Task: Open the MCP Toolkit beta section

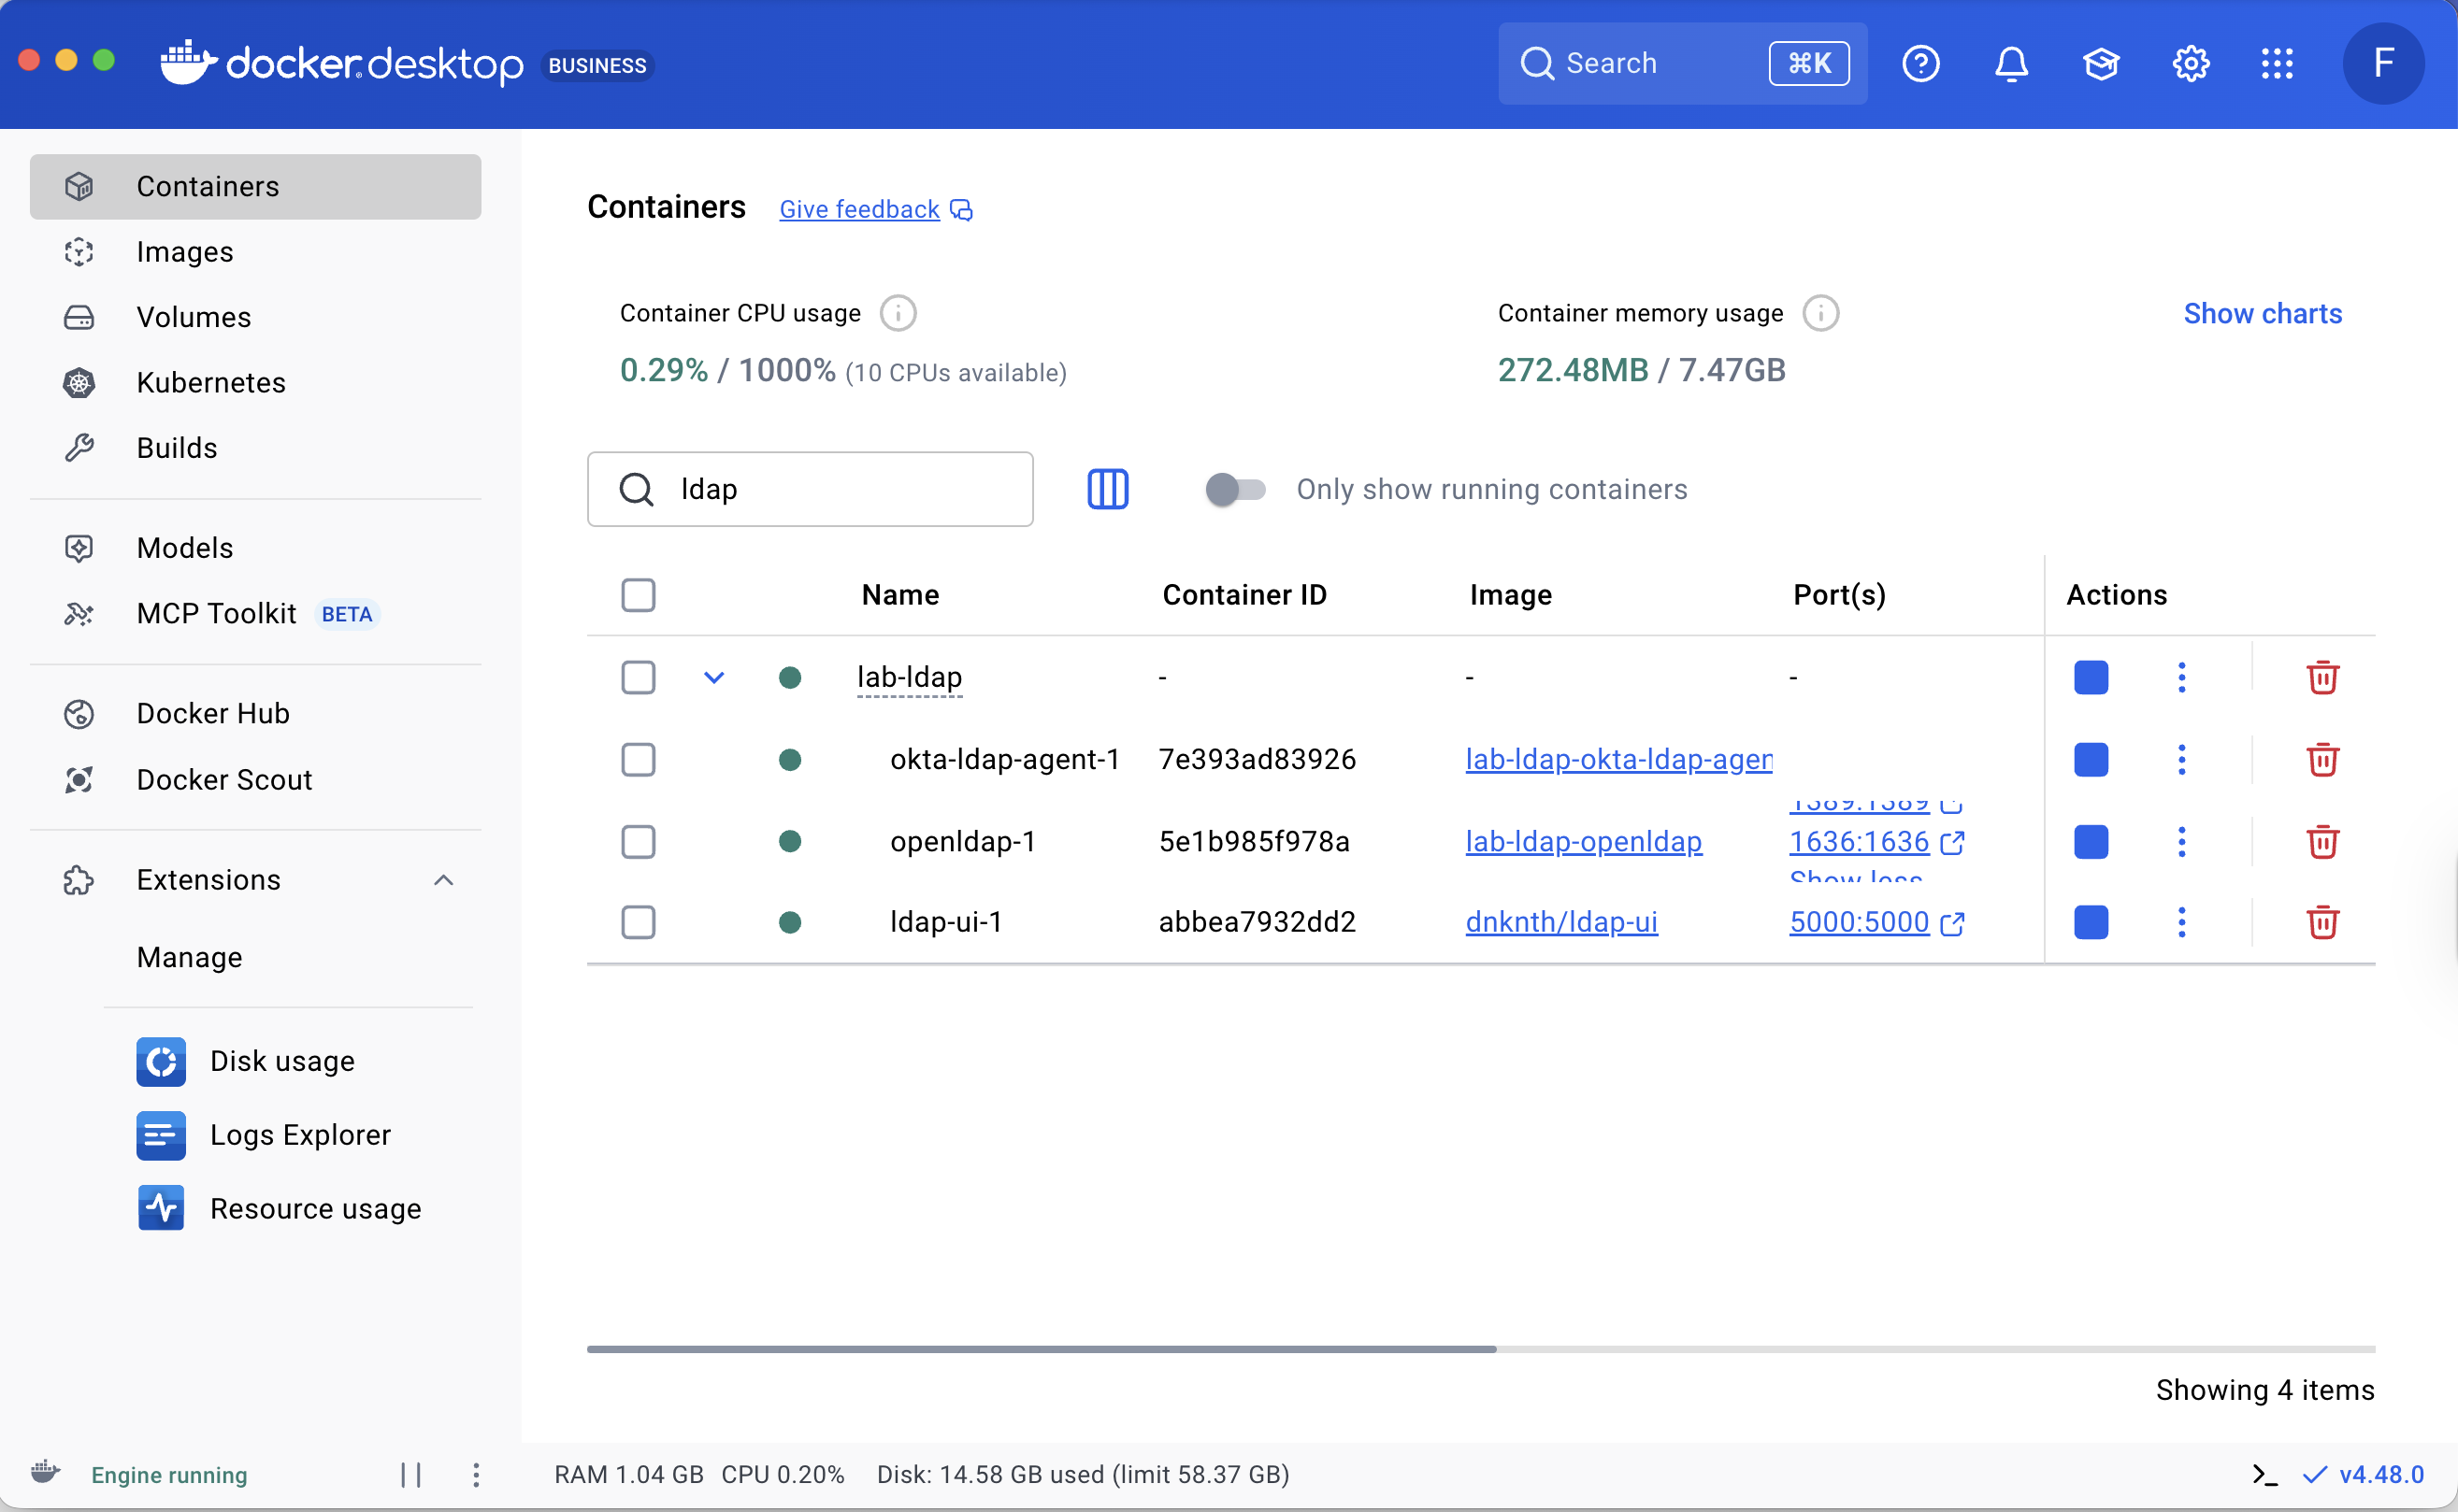Action: [216, 613]
